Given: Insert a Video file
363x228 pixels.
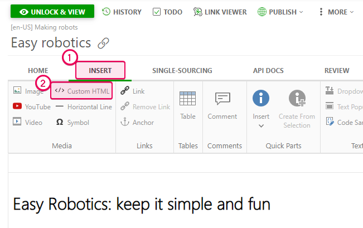Looking at the screenshot, I should 27,122.
